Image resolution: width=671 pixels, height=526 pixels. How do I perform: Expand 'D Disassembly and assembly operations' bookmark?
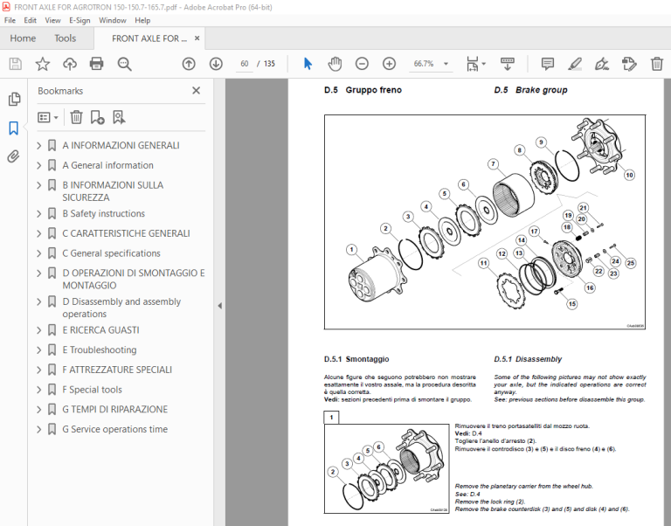click(39, 301)
